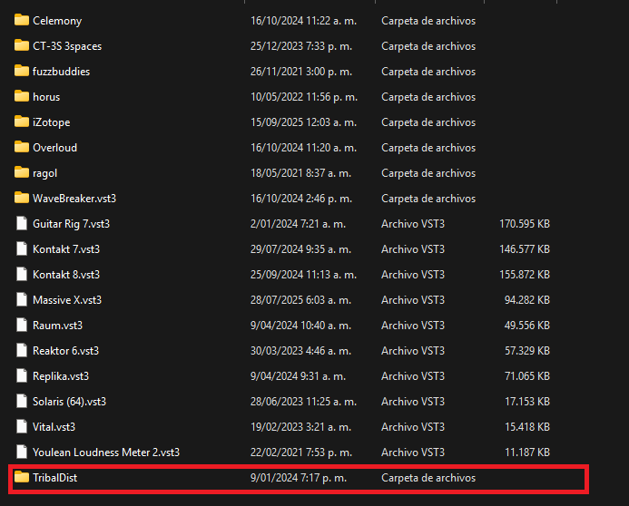Click the Celemony folder icon

coord(22,20)
